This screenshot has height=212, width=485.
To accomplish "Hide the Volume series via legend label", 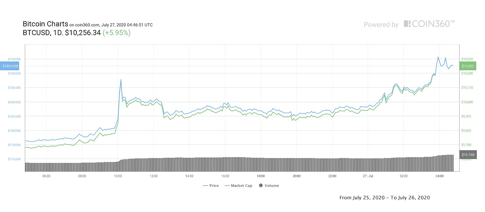I will coord(272,186).
